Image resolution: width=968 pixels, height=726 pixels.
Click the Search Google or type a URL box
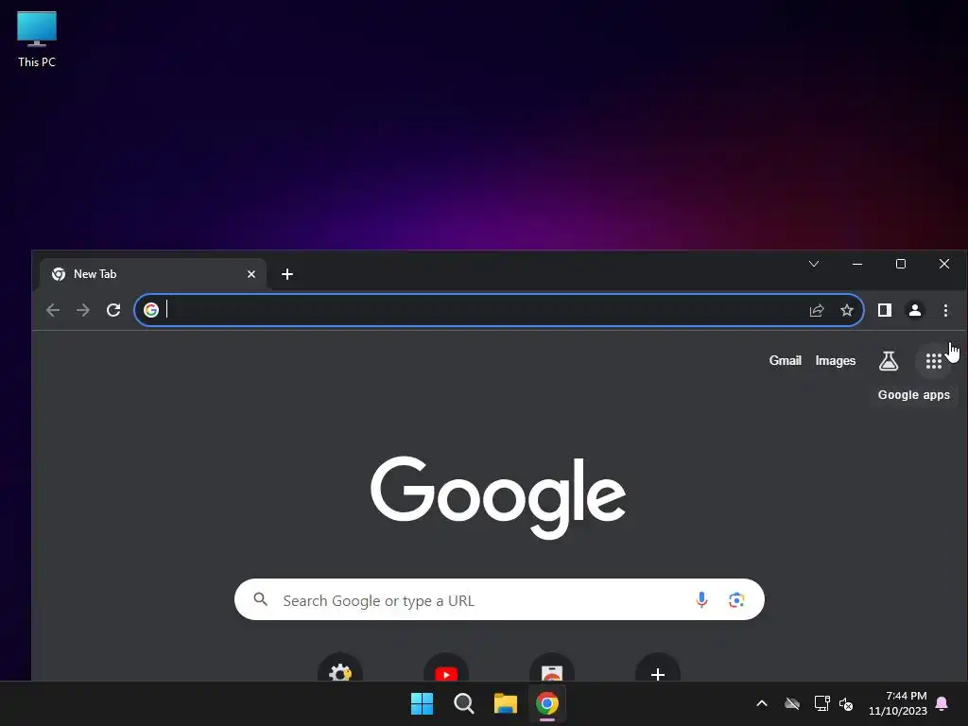tap(499, 599)
